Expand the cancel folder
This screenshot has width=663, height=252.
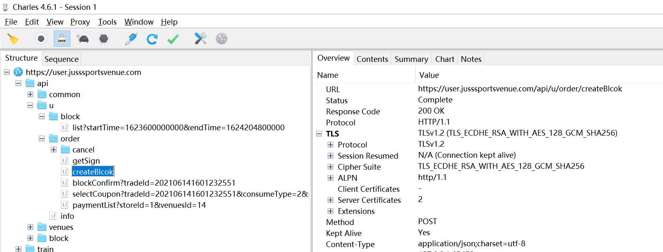click(54, 150)
